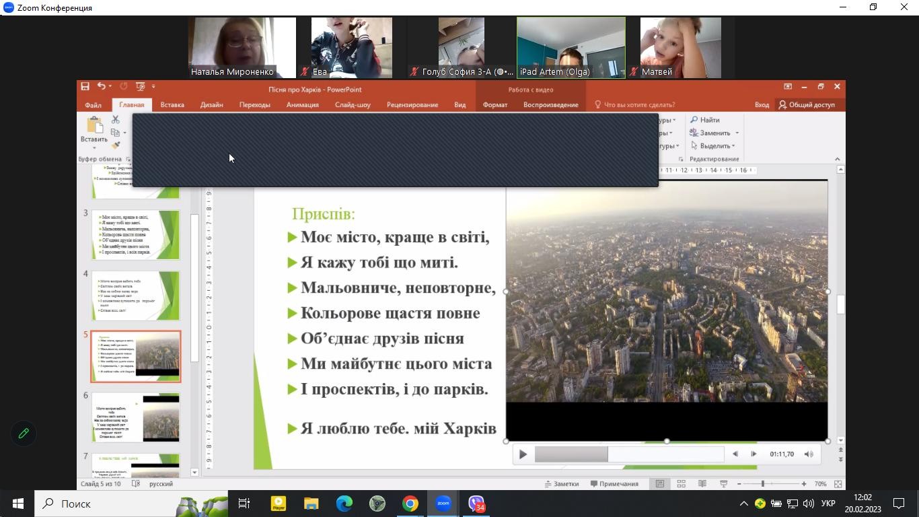The width and height of the screenshot is (919, 517).
Task: Click the 70% zoom level
Action: (820, 484)
